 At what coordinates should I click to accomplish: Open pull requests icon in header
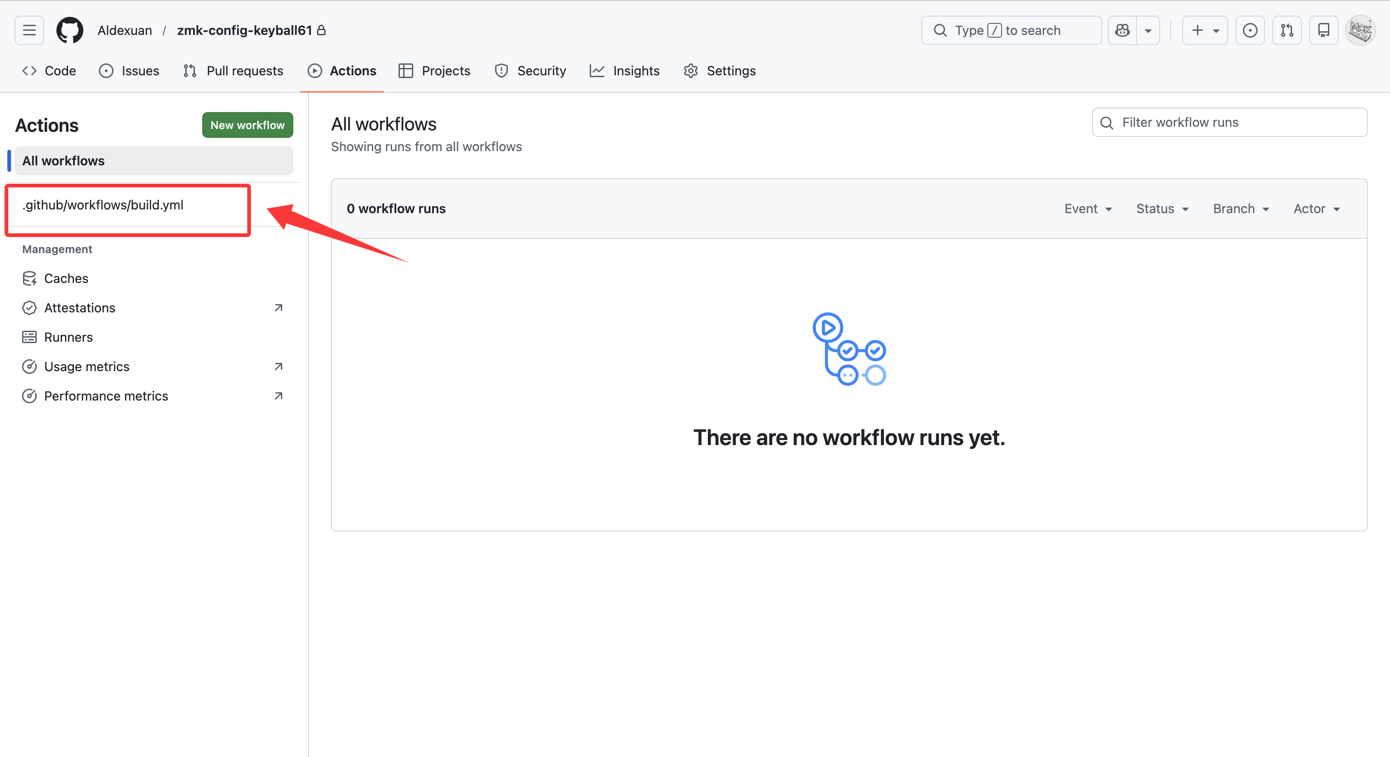coord(1287,30)
